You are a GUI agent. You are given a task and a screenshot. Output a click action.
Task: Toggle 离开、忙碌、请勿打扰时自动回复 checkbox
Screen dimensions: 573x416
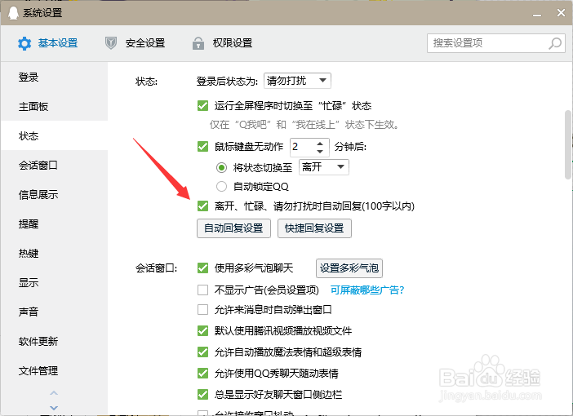pyautogui.click(x=202, y=206)
